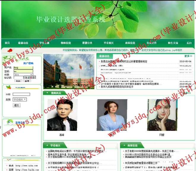Open the news about 《家洲之光》中文版在温首发
The image size is (196, 171).
click(131, 84)
